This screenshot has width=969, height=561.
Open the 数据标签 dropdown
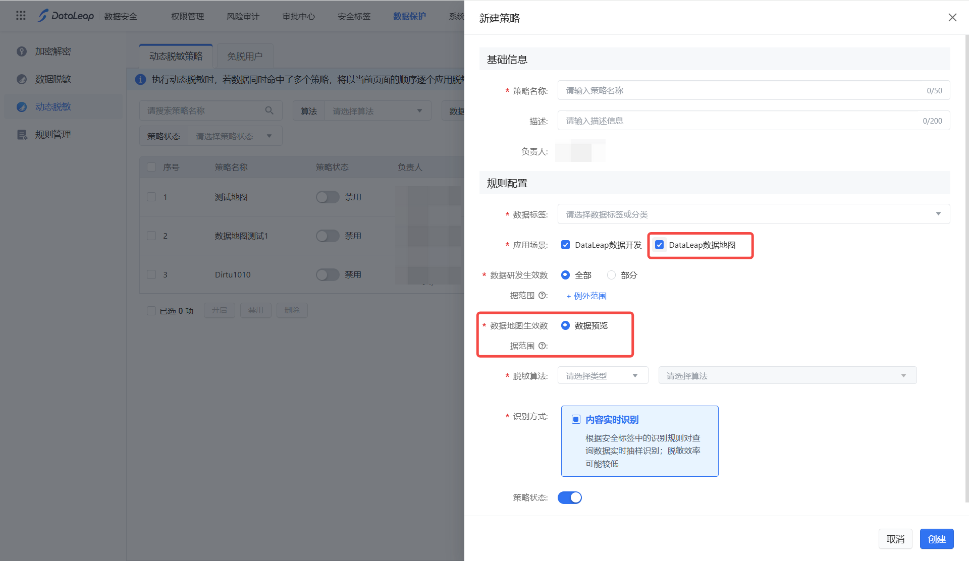pos(753,214)
